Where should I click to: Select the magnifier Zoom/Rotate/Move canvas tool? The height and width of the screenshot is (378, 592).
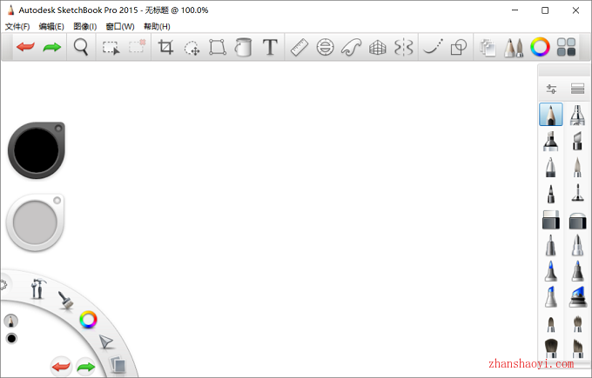(81, 47)
